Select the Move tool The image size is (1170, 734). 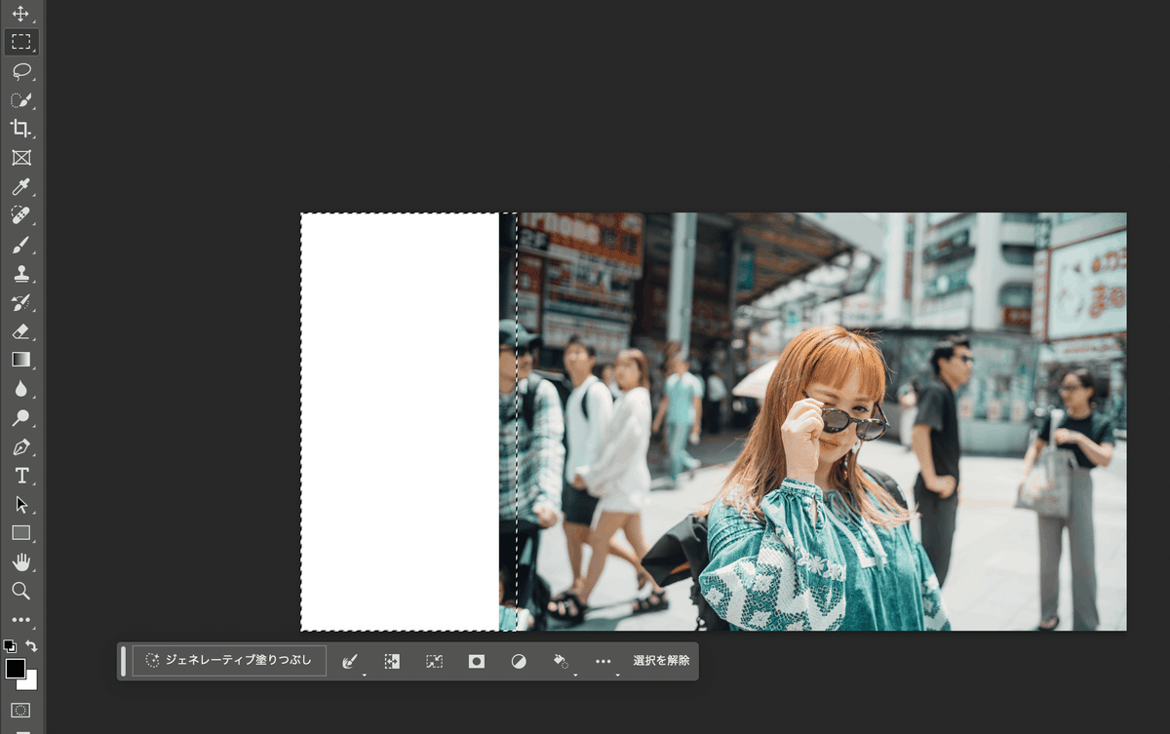(x=20, y=14)
